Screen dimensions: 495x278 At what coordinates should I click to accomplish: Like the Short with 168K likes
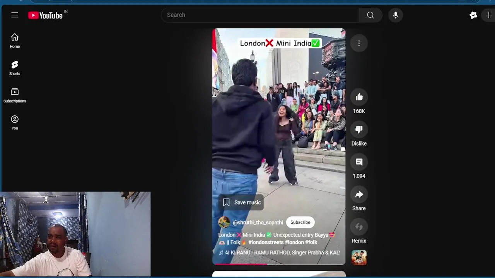point(359,97)
